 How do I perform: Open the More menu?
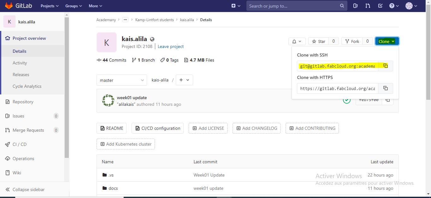point(96,6)
